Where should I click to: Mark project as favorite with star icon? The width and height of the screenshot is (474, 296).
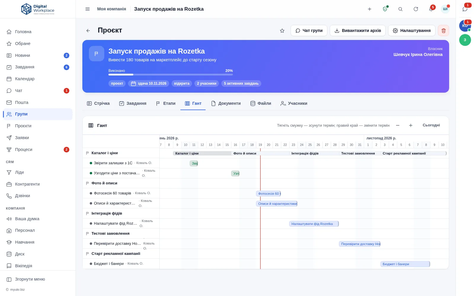pyautogui.click(x=282, y=30)
